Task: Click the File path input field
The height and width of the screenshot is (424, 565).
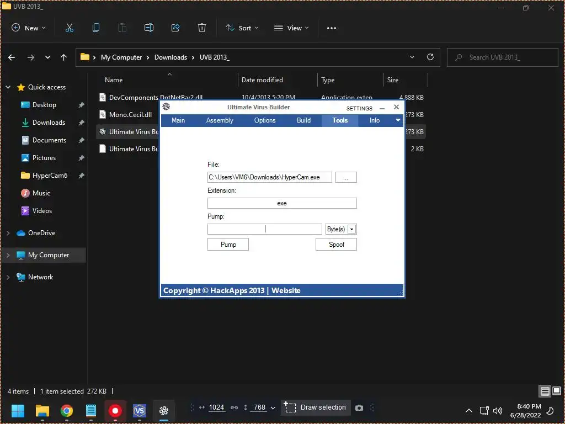Action: point(269,177)
